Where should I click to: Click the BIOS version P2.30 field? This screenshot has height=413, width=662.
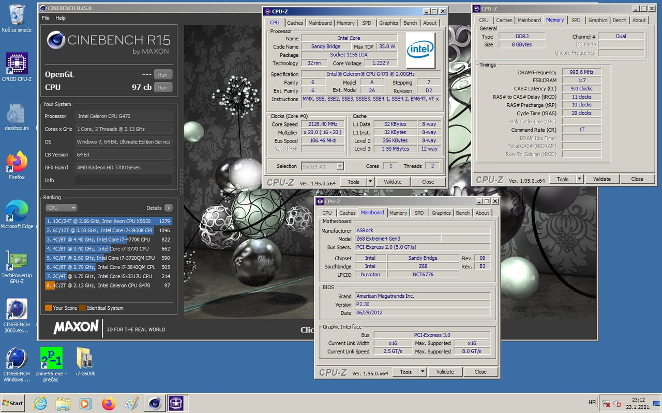pos(423,305)
